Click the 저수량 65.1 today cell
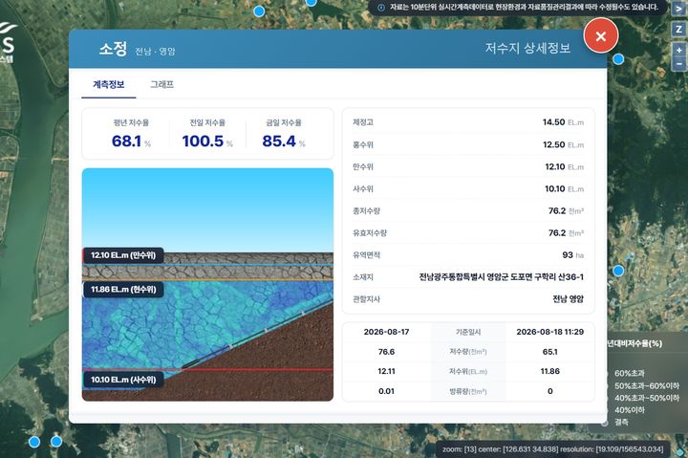688x458 pixels. pyautogui.click(x=549, y=352)
